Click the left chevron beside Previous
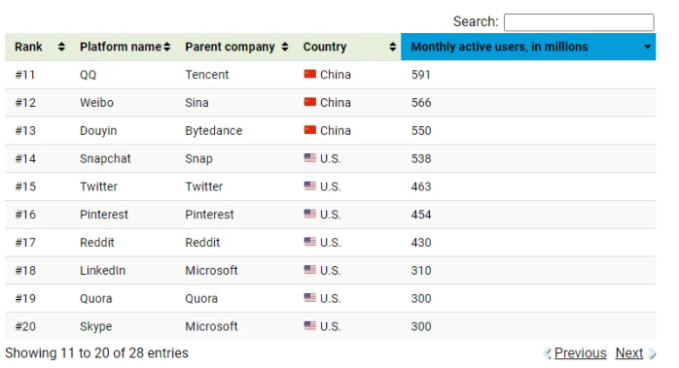This screenshot has width=679, height=368. tap(548, 353)
